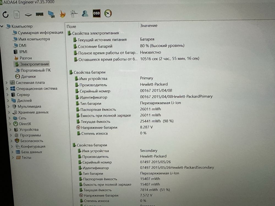Screen dimensions: 275x206
Task: Launch the system stability test flame icon
Action: pyautogui.click(x=62, y=14)
